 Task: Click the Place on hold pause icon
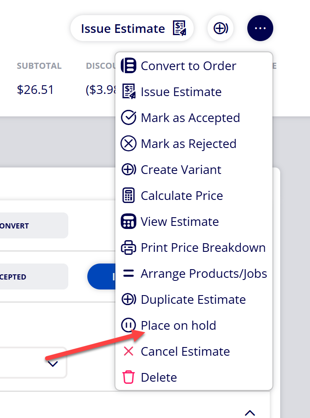129,325
